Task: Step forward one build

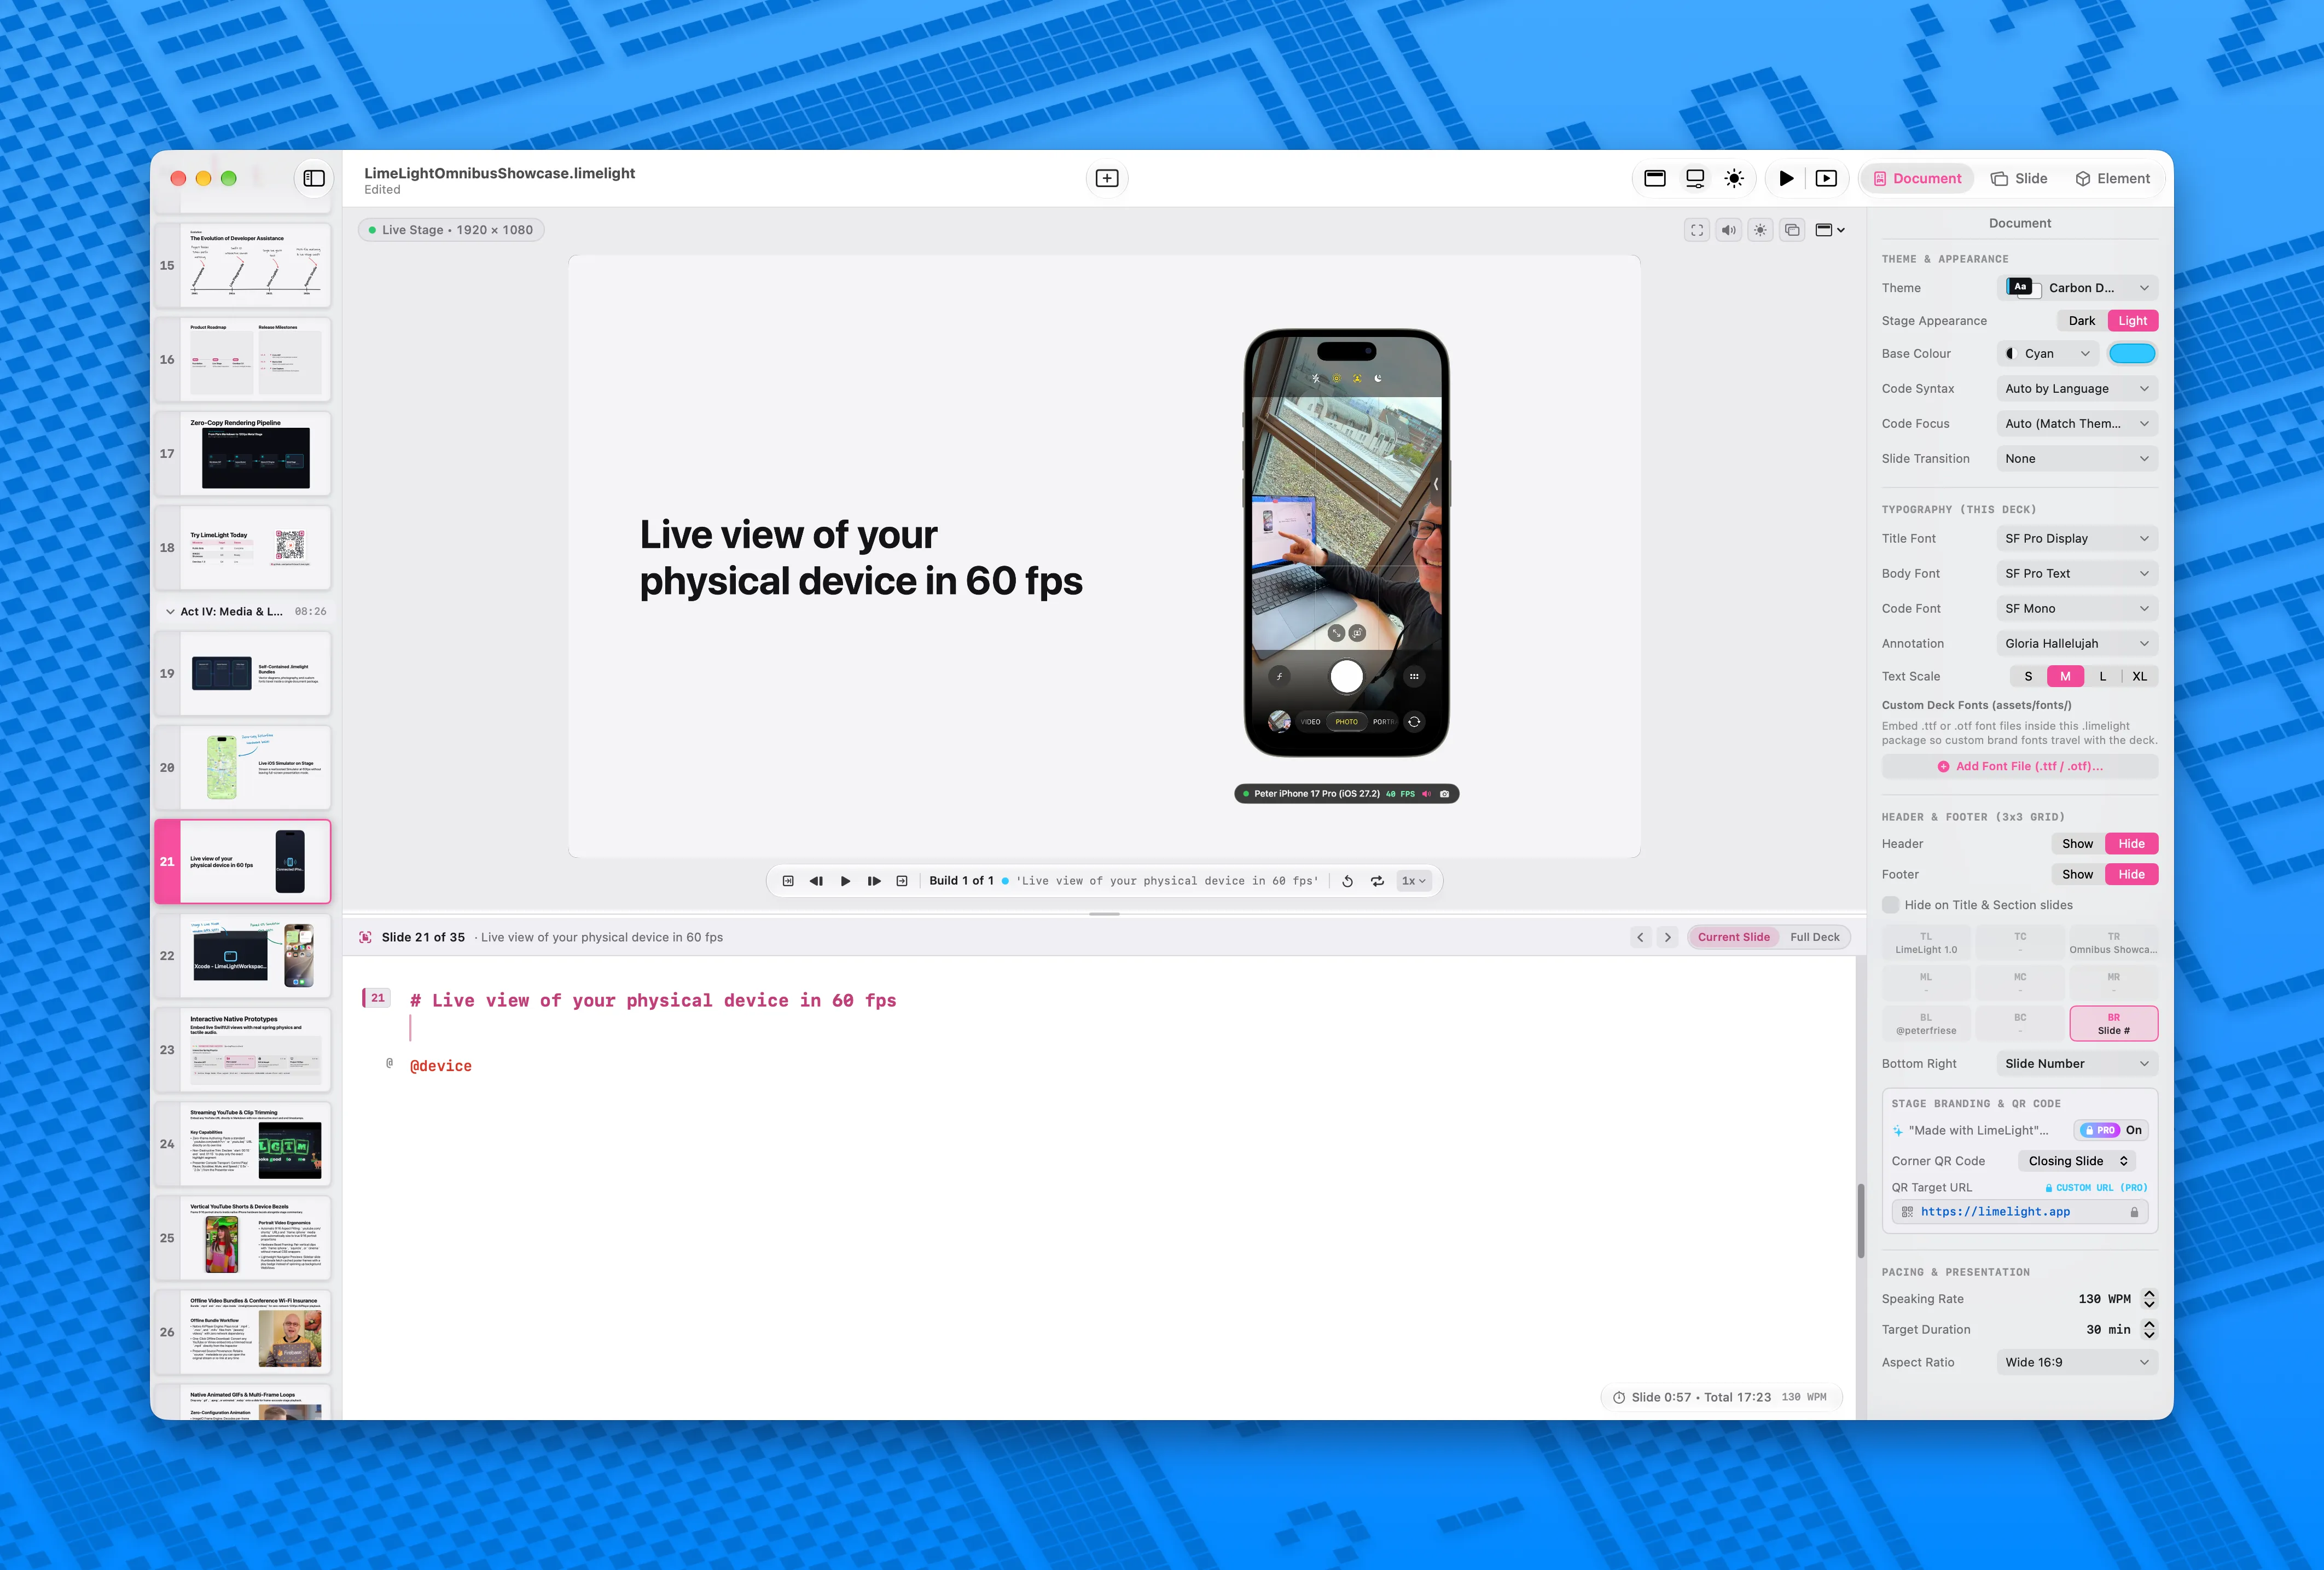Action: (x=874, y=881)
